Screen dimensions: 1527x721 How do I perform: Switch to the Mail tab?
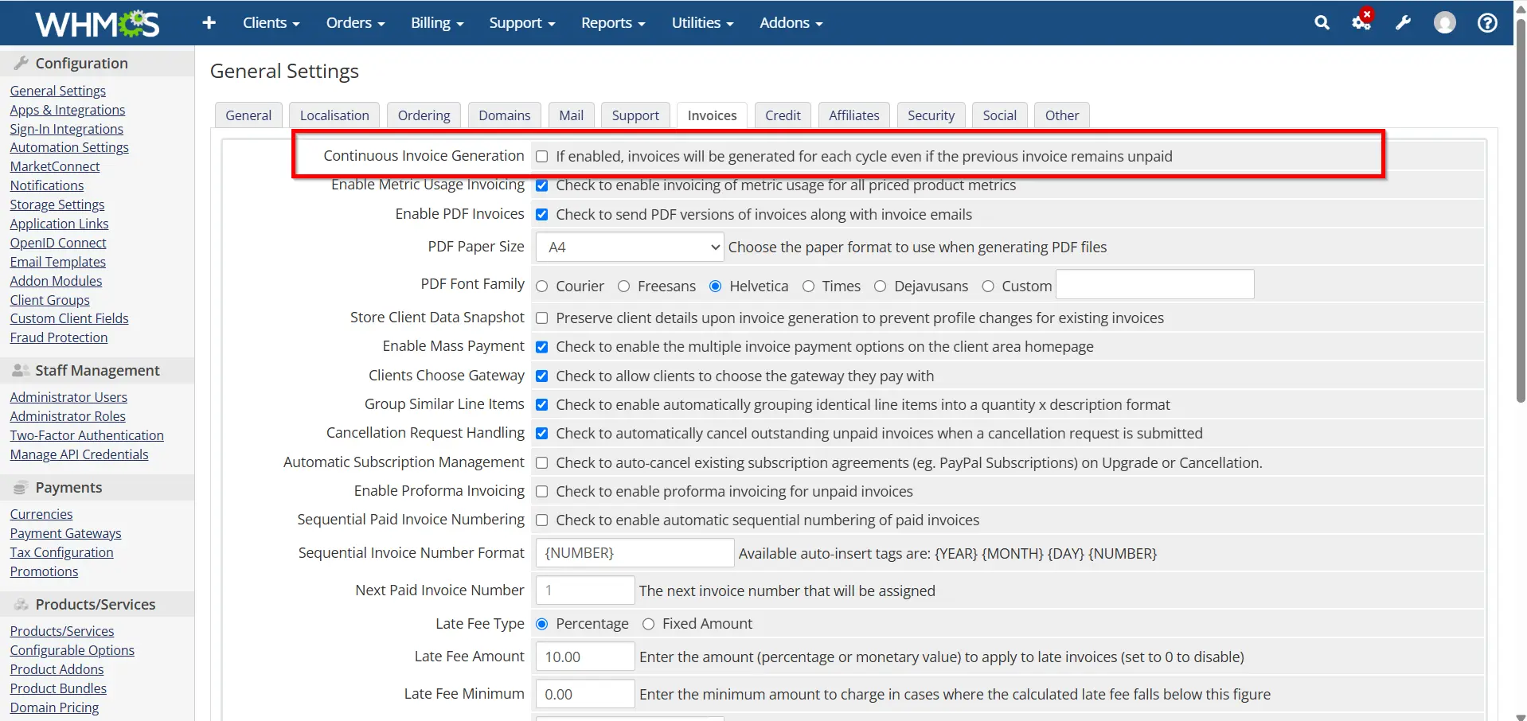571,115
